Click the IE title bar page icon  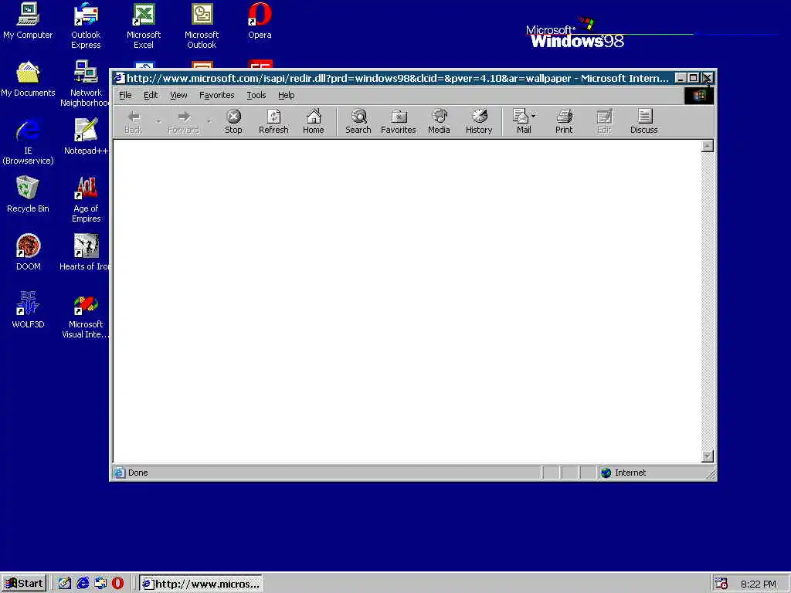click(x=118, y=78)
